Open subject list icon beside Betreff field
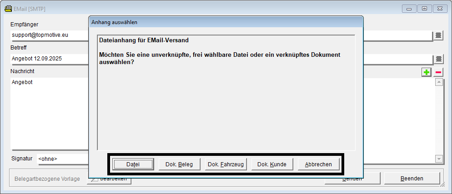The image size is (452, 194). tap(438, 59)
